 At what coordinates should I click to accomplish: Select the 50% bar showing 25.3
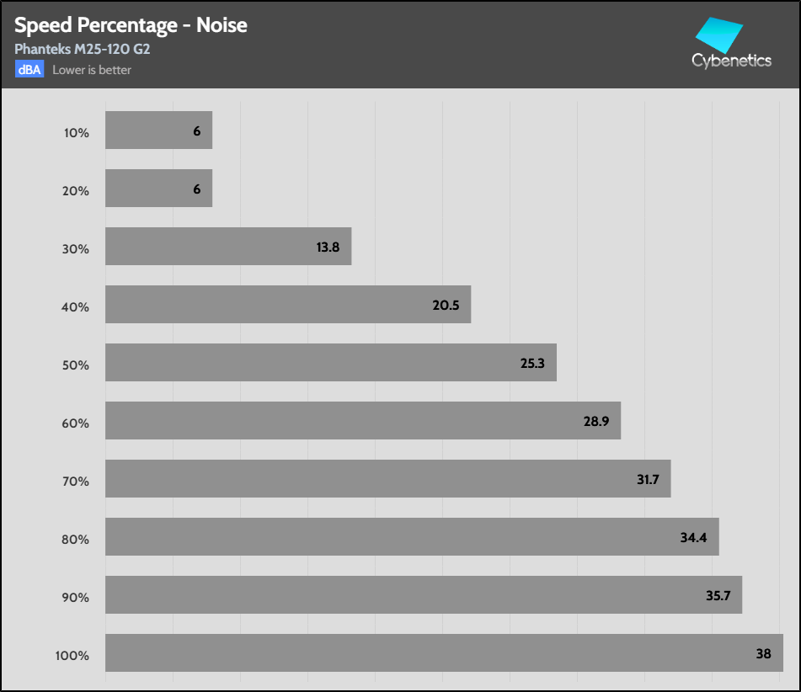[x=330, y=363]
